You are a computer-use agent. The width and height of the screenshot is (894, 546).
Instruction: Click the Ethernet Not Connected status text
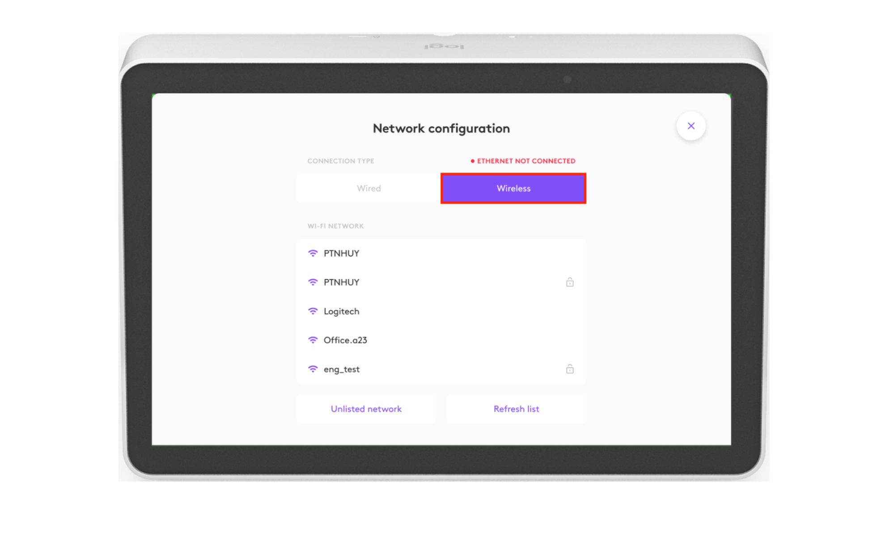click(526, 161)
